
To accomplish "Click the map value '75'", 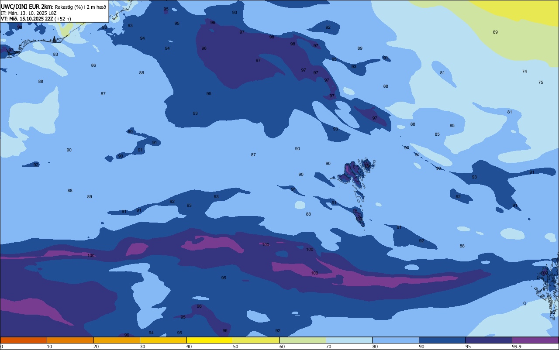I will pyautogui.click(x=541, y=82).
